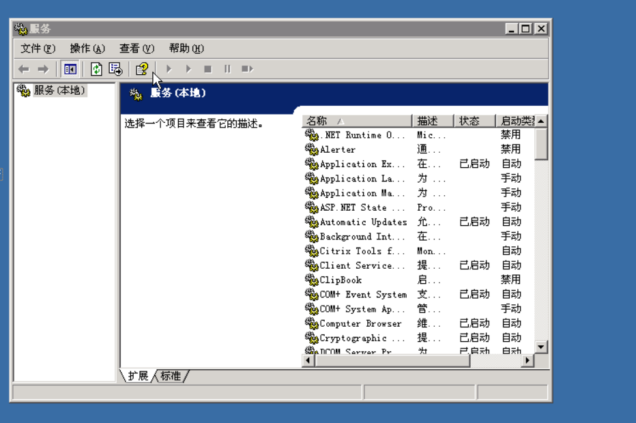Select the Background Int... service icon
This screenshot has height=423, width=636.
tap(311, 237)
